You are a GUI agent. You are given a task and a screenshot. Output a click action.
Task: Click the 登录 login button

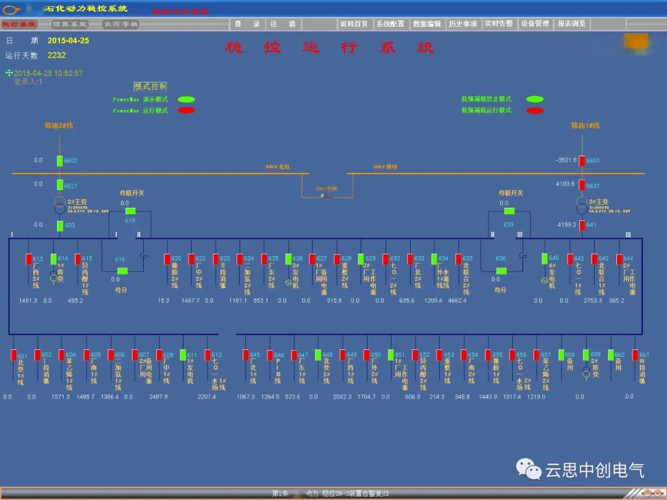248,24
